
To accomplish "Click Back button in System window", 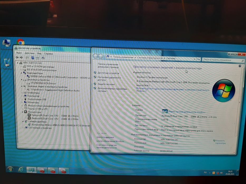I will tap(95, 56).
